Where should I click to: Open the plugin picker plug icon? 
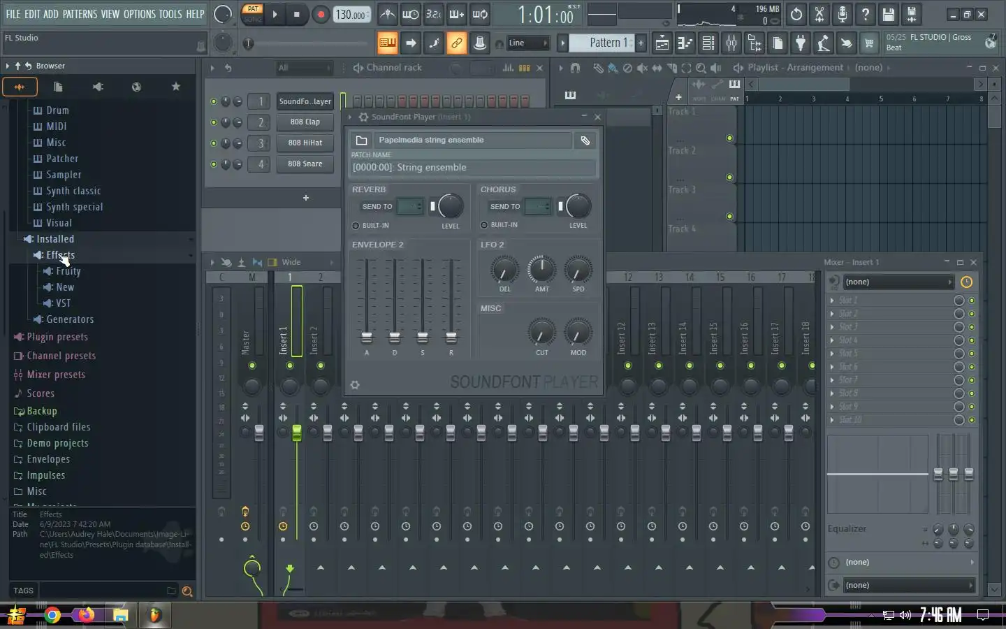tap(801, 43)
